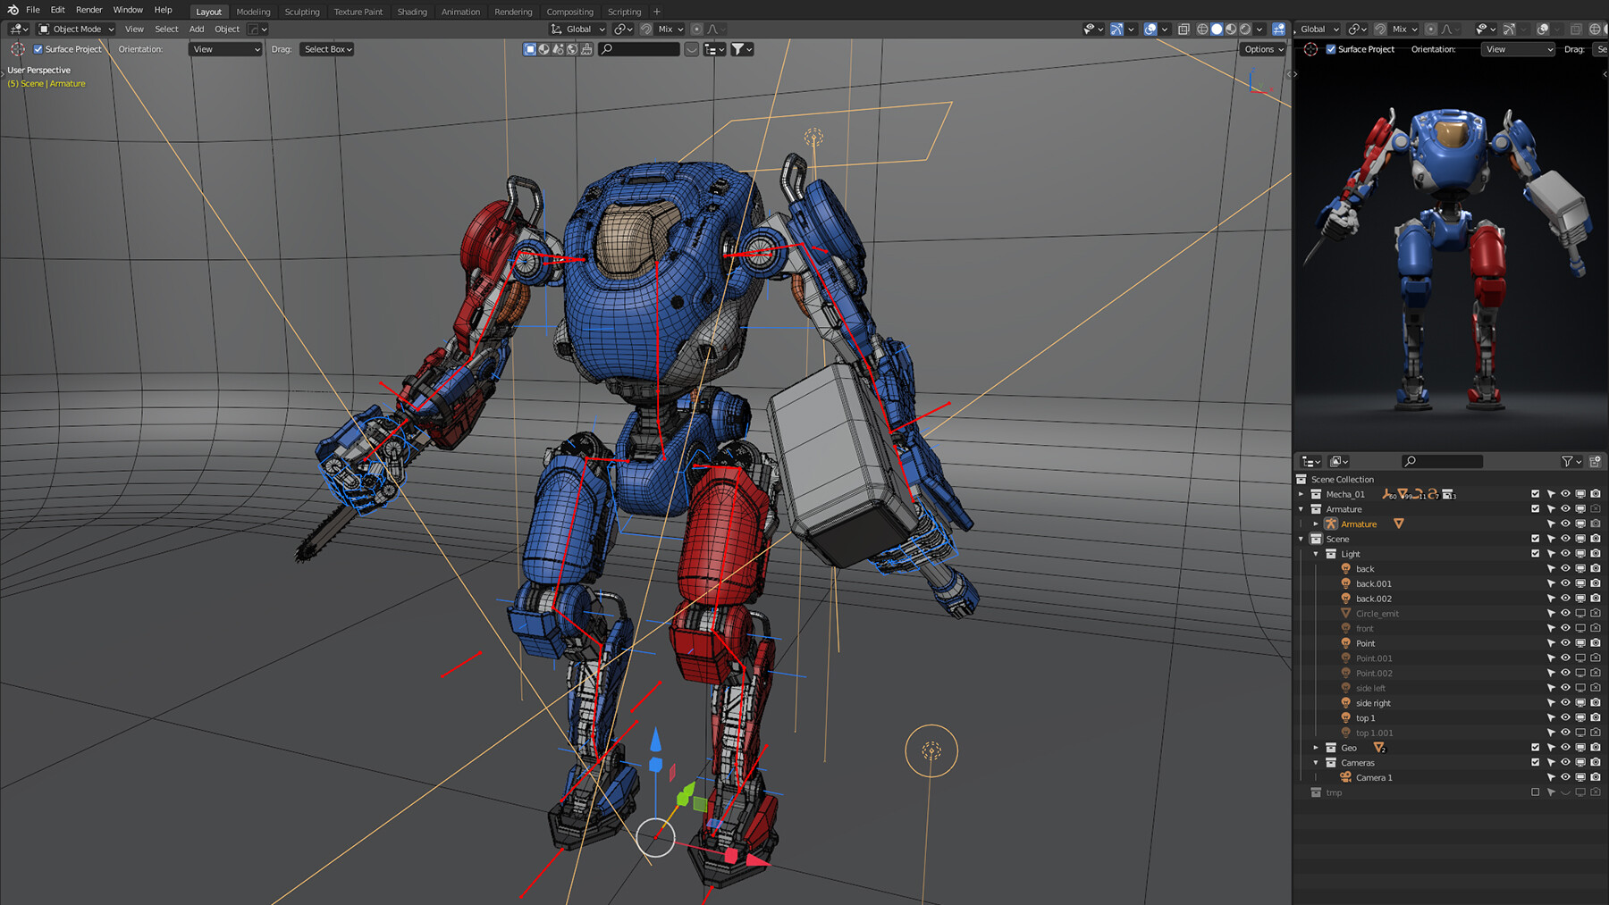Switch to Rendered viewport shading

click(1245, 29)
